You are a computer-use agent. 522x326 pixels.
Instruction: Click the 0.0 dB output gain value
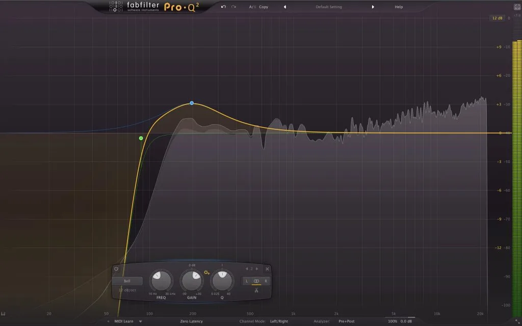tap(406, 321)
